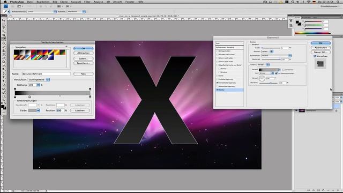The width and height of the screenshot is (343, 193).
Task: Open the Aufnehmen dropdown in options bar
Action: click(76, 11)
